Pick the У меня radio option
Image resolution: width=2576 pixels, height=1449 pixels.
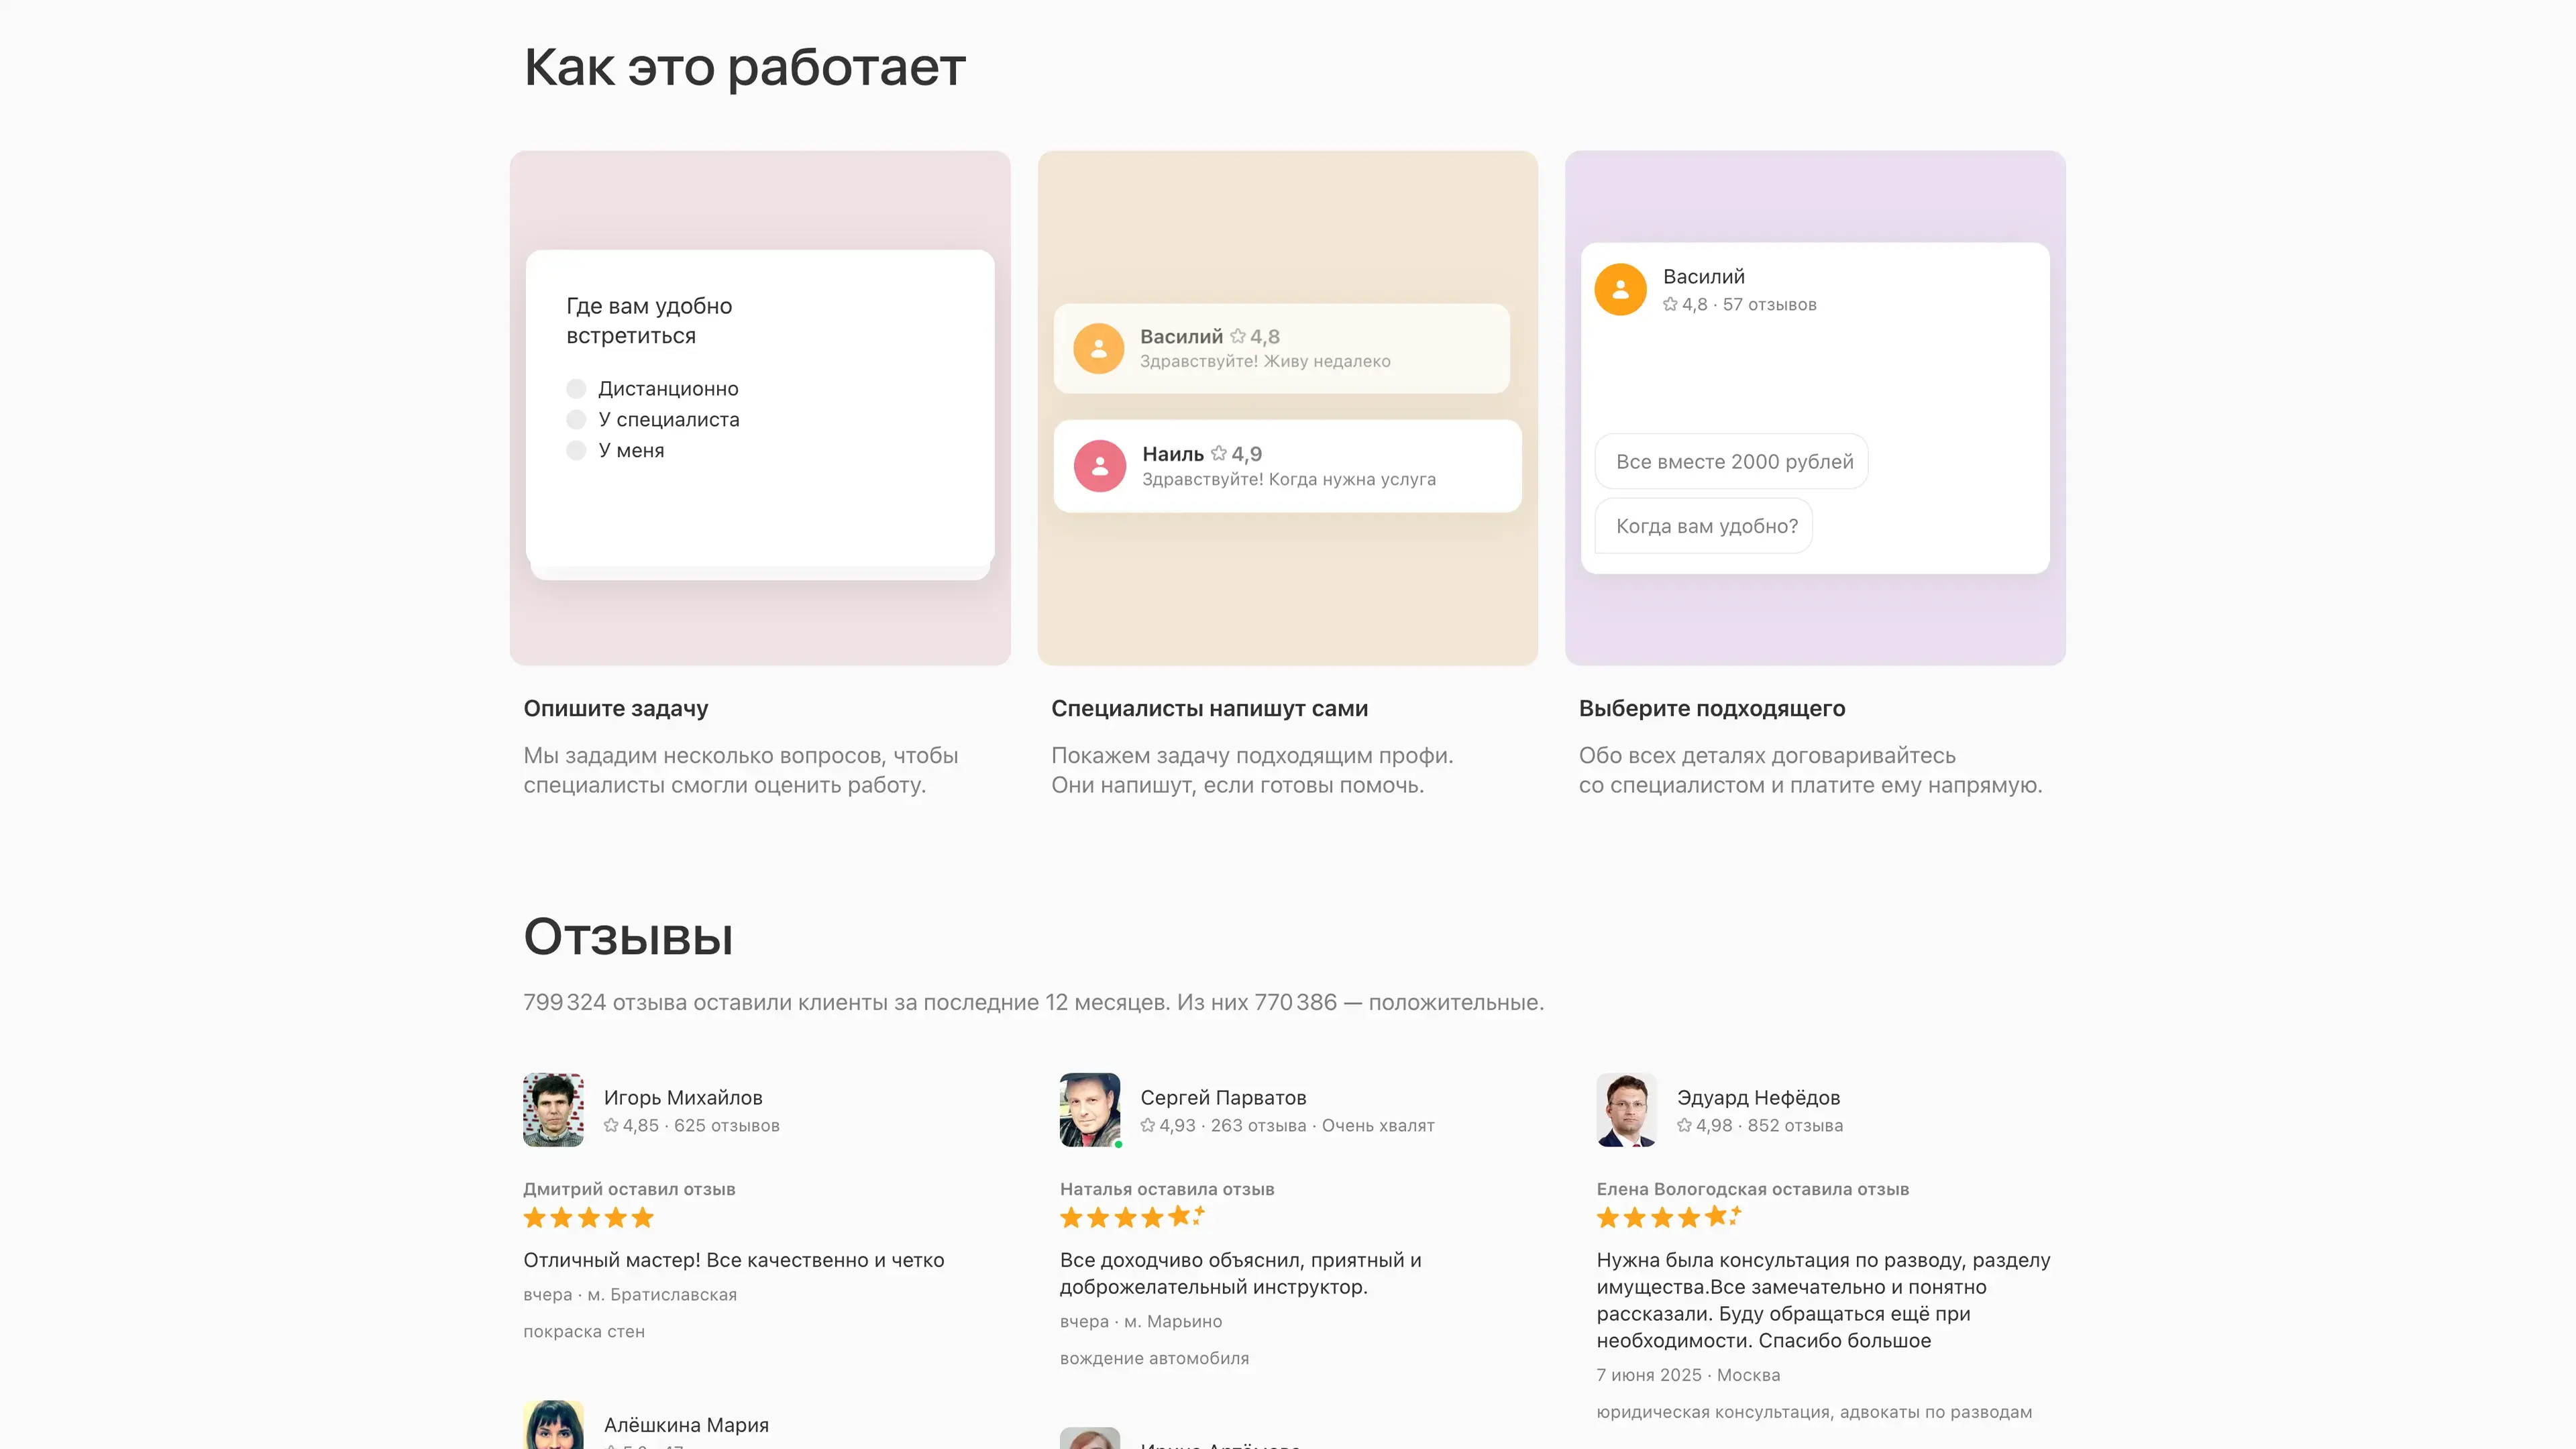click(576, 451)
